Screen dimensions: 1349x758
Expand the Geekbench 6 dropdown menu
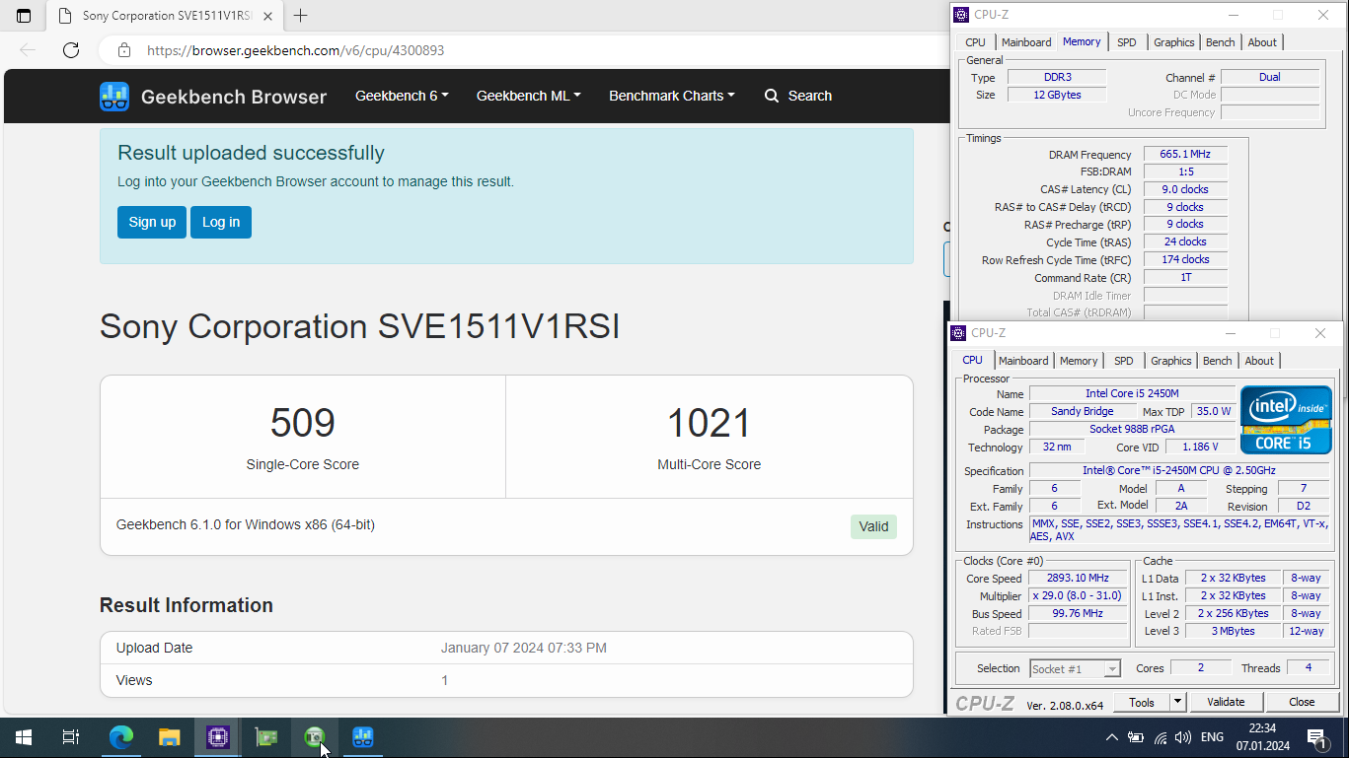tap(402, 96)
